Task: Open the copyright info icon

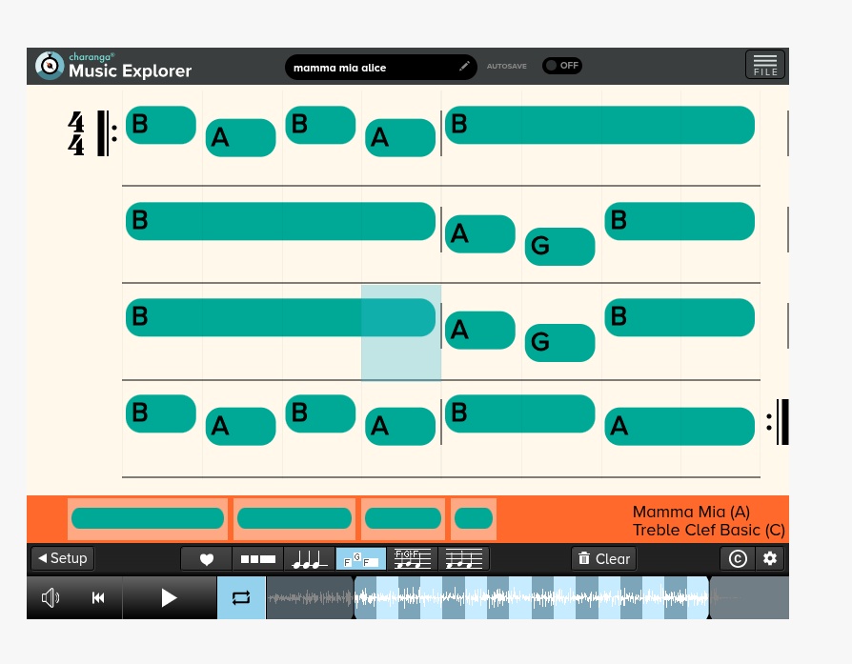Action: tap(738, 559)
